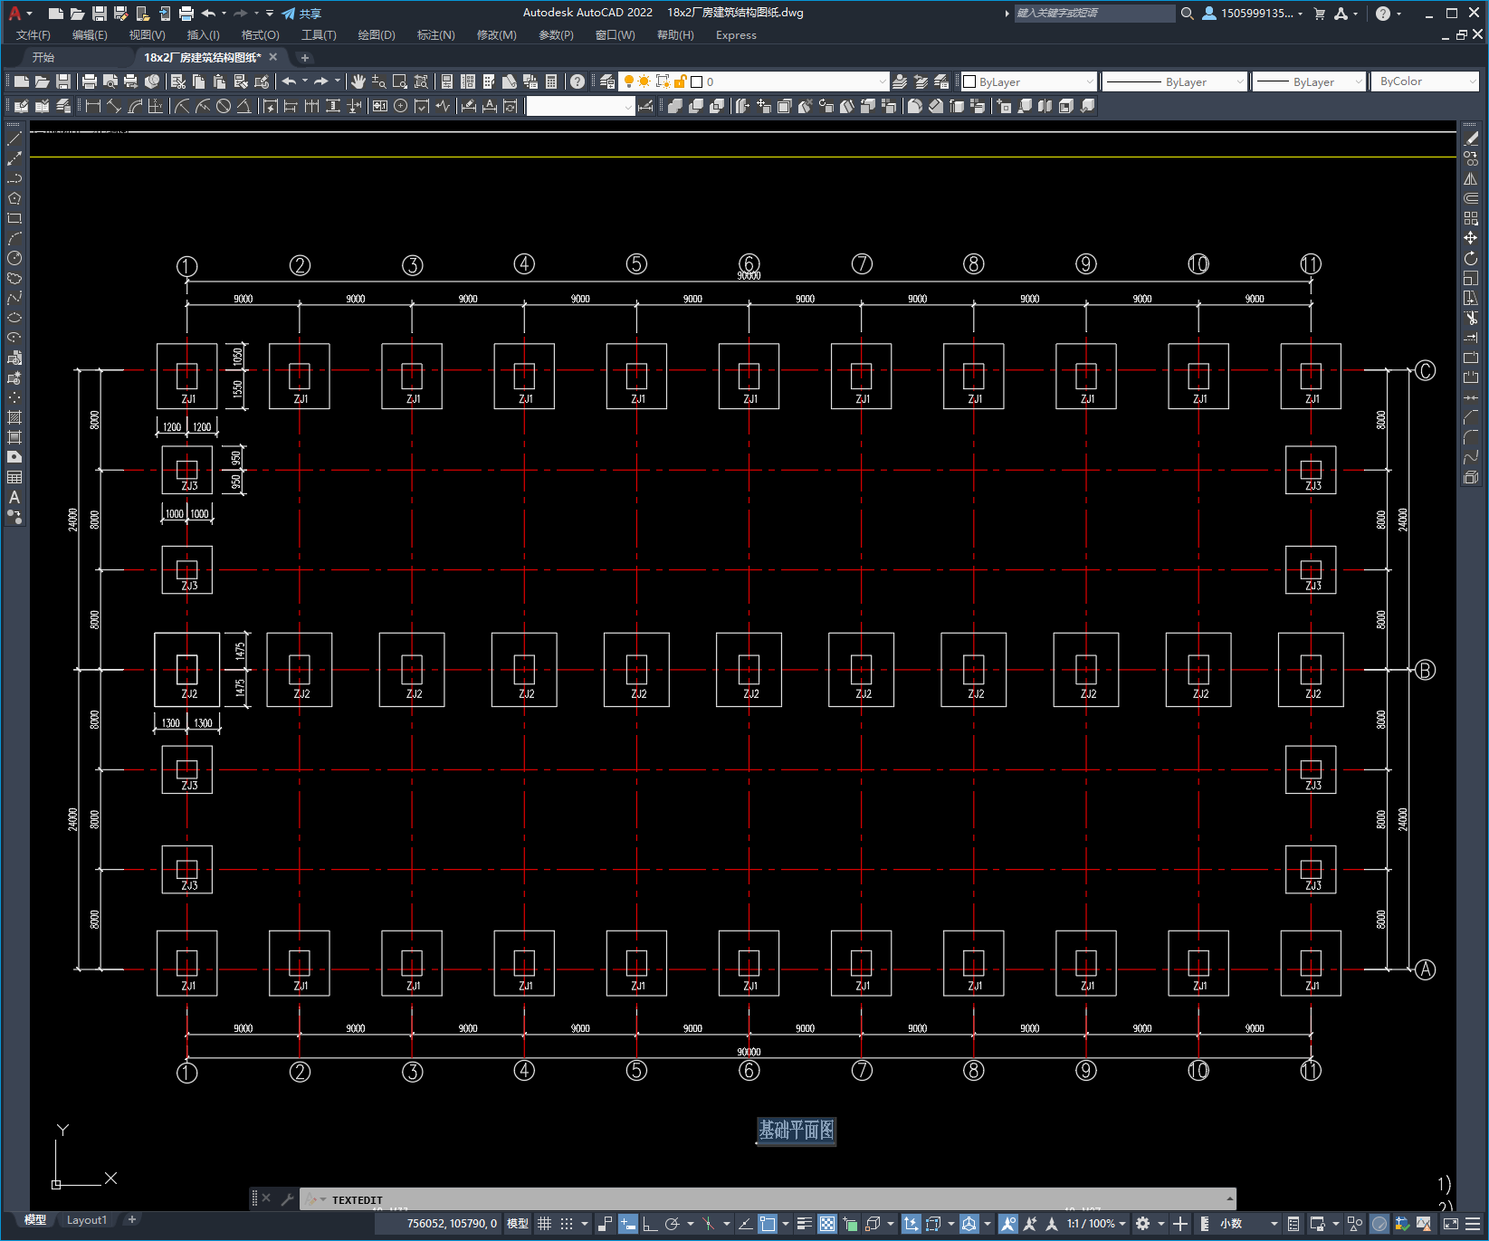This screenshot has height=1241, width=1489.
Task: Open the ByLayer color dropdown
Action: click(x=1028, y=81)
